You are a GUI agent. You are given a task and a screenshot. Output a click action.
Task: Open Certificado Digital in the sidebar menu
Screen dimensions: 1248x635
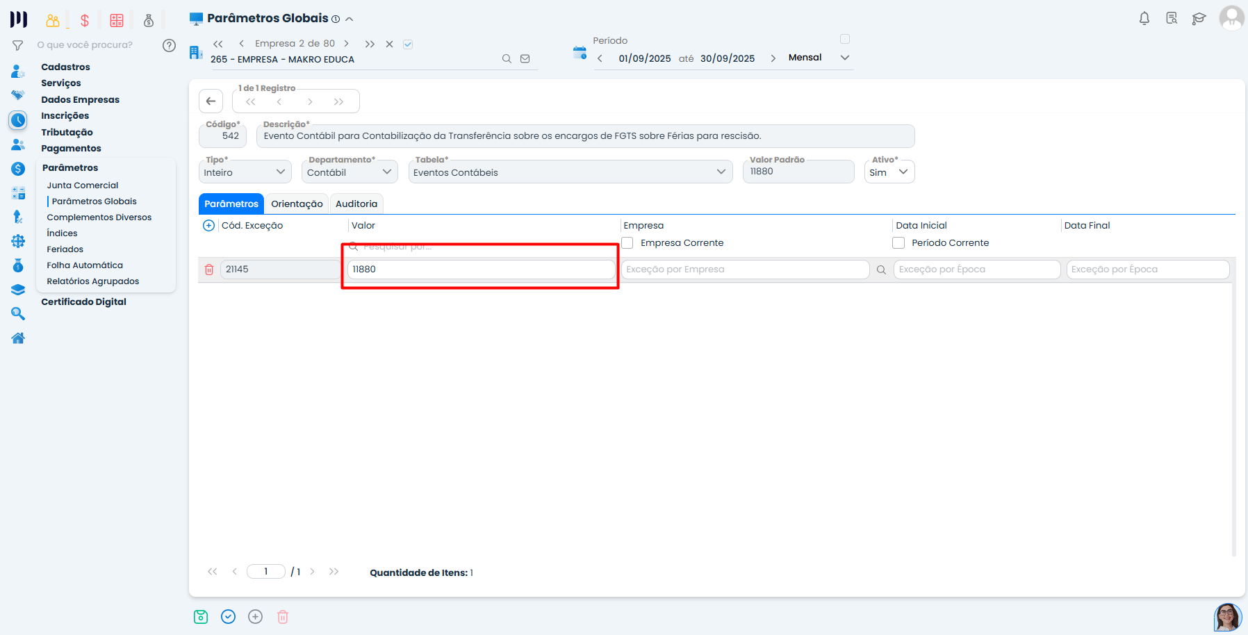[x=83, y=302]
